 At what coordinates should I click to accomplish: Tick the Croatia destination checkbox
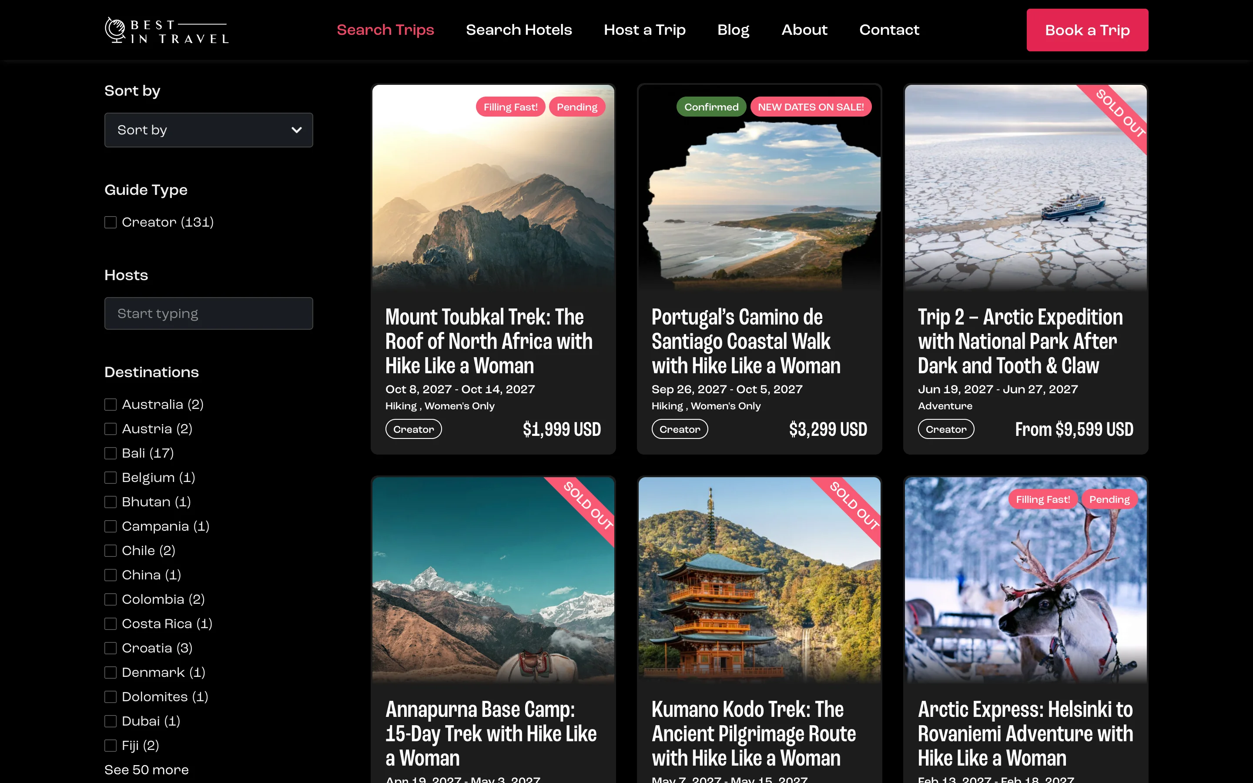click(x=110, y=648)
